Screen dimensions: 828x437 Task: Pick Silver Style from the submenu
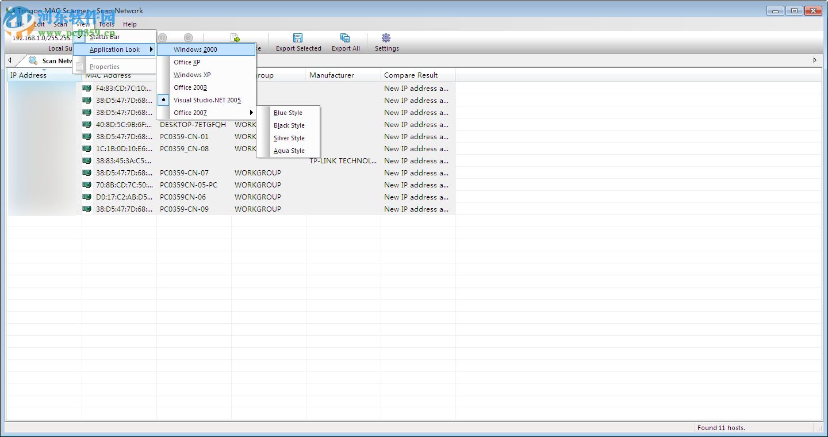[289, 138]
